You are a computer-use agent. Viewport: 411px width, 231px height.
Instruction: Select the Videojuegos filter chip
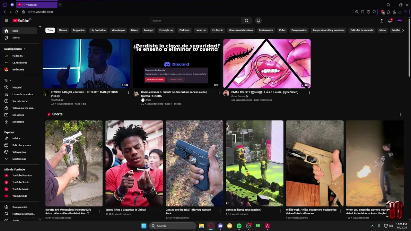click(118, 30)
